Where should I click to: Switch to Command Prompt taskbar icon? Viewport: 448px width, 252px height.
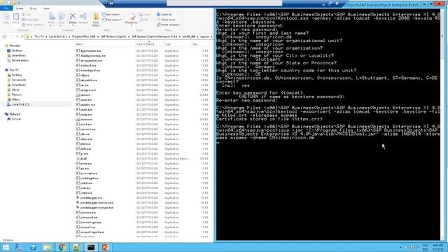click(91, 247)
